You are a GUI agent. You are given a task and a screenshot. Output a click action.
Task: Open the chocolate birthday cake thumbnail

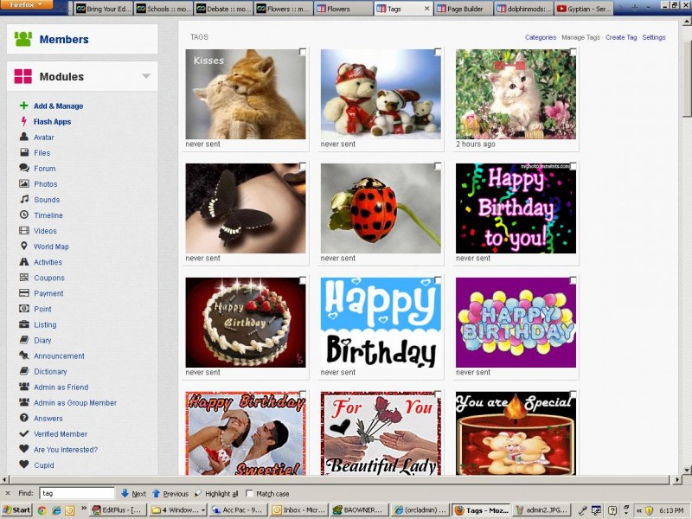tap(245, 323)
